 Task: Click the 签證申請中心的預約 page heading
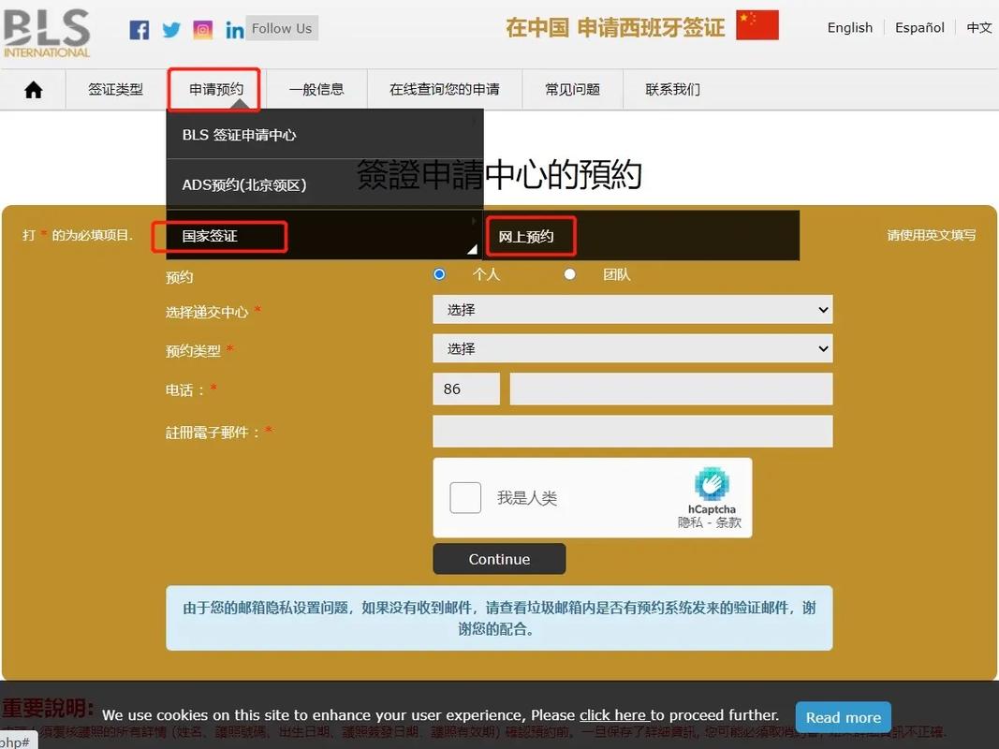click(499, 174)
